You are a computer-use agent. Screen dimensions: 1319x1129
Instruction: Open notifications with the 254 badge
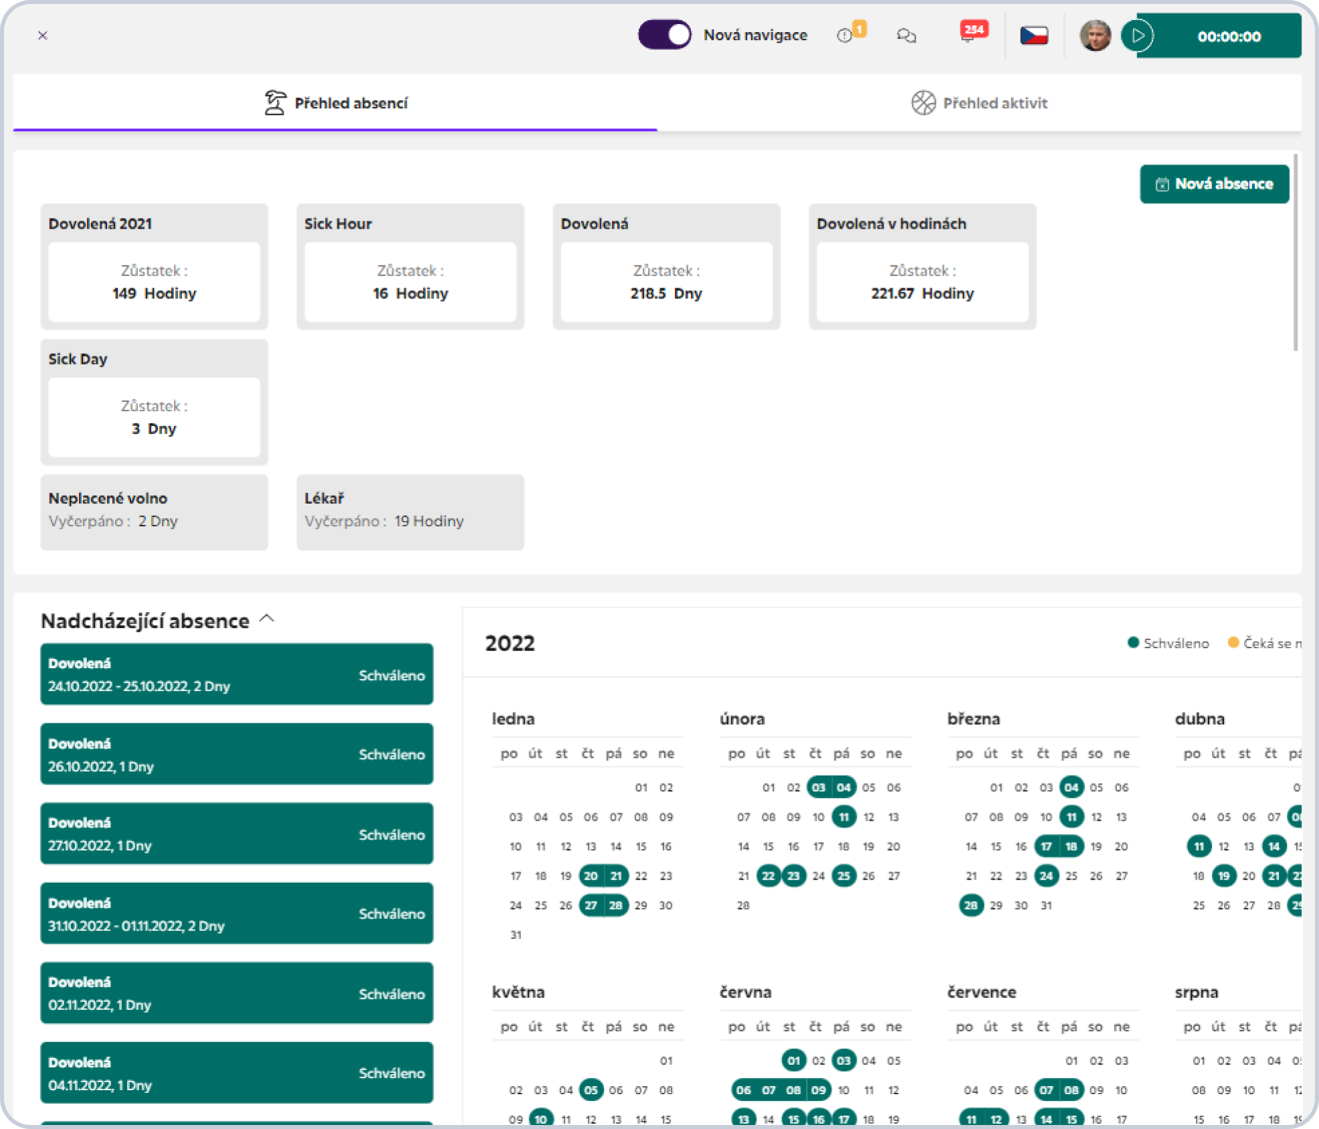pos(972,33)
